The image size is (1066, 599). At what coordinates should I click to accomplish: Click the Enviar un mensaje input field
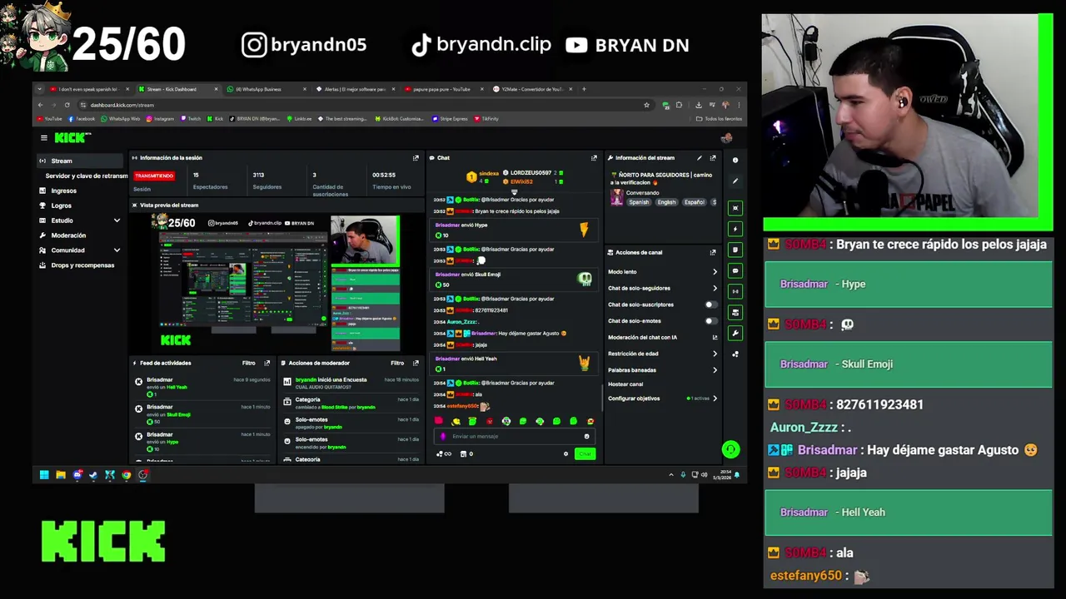click(512, 436)
